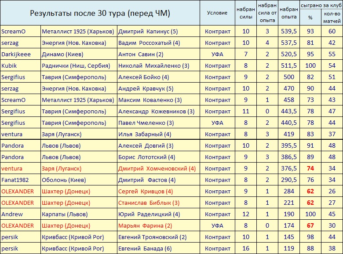Image resolution: width=343 pixels, height=254 pixels.
Task: Select player 'Андрей Кравчук (5)'
Action: point(146,88)
